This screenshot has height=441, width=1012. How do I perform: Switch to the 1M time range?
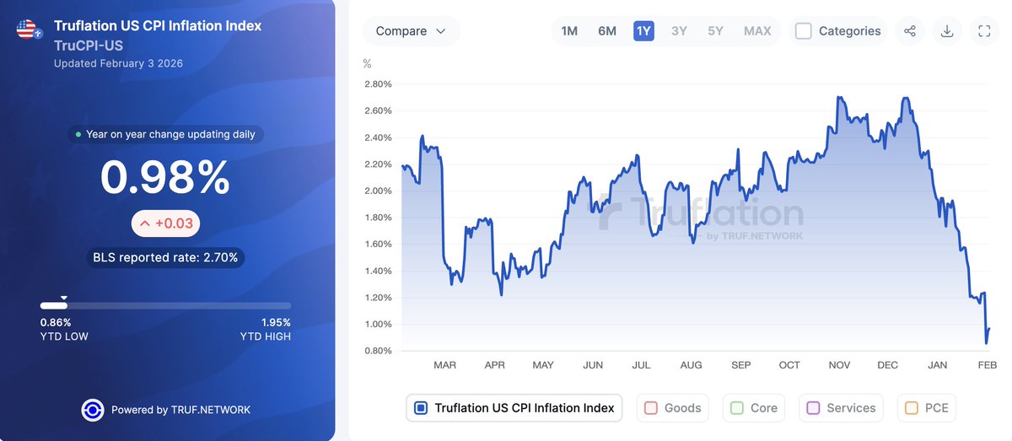(x=569, y=31)
